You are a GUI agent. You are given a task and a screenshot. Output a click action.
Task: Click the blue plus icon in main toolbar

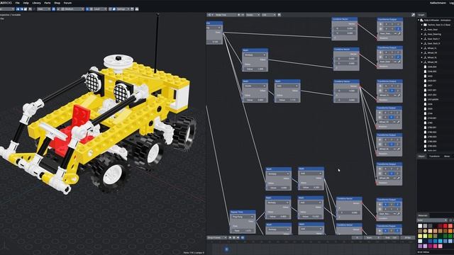point(87,9)
